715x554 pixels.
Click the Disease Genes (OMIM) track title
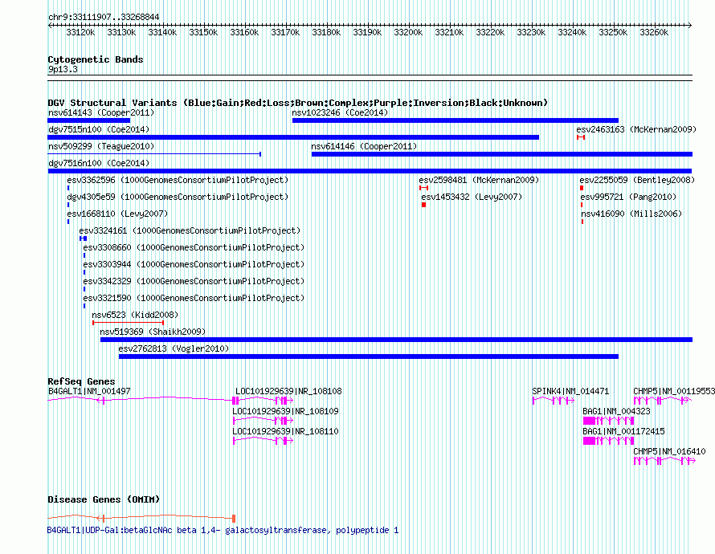click(x=104, y=499)
